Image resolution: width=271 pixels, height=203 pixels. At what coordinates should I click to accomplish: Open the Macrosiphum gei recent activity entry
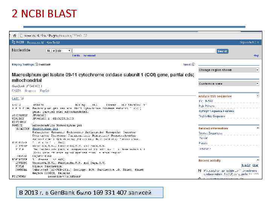[x=231, y=172]
